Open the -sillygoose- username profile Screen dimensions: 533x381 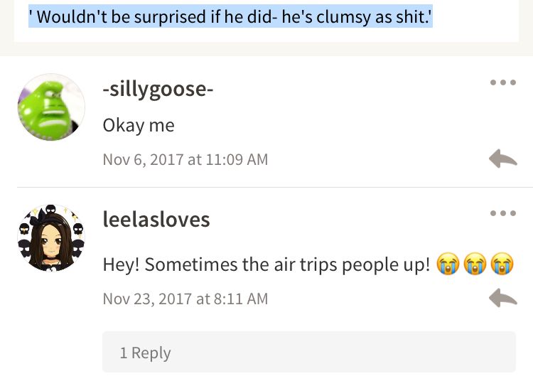point(158,90)
